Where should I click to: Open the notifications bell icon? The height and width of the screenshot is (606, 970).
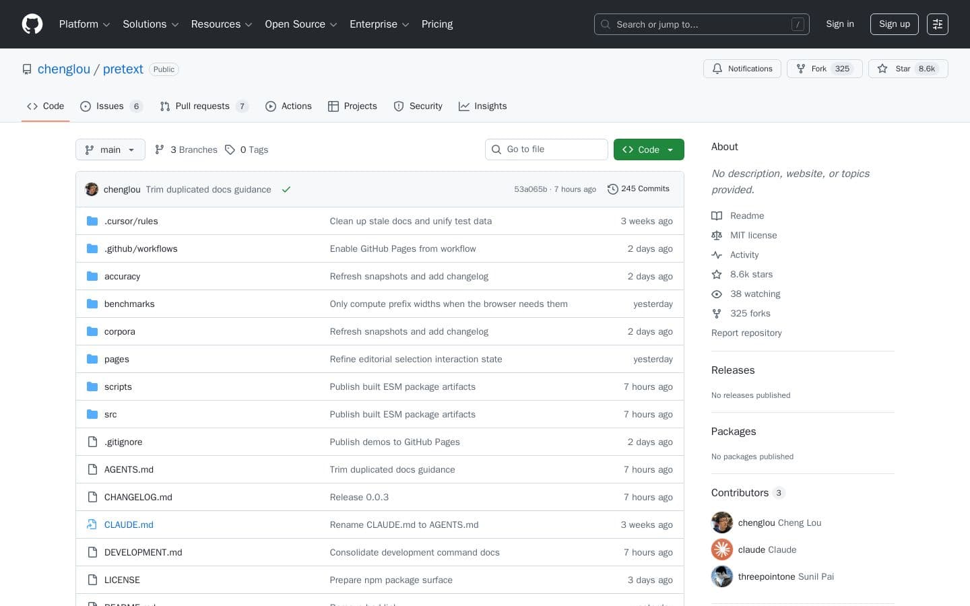[717, 69]
